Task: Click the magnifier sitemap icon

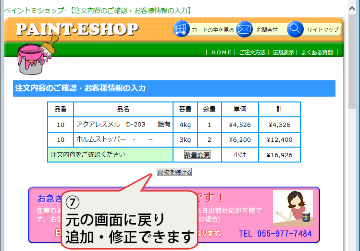Action: [295, 29]
